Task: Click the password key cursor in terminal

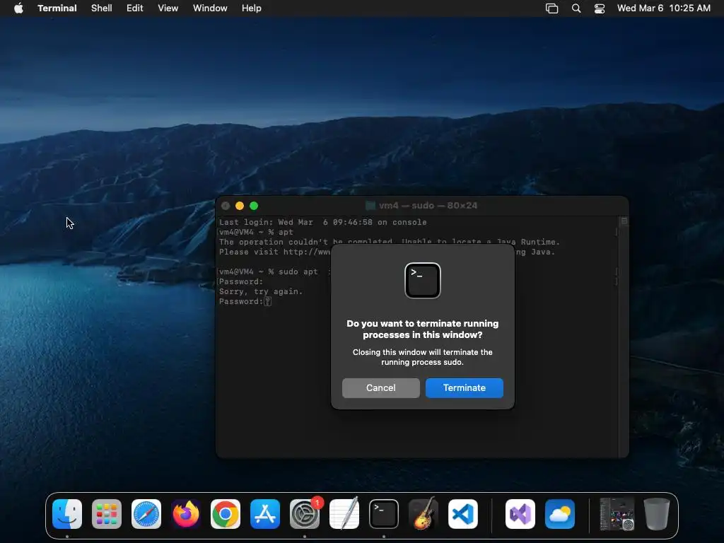Action: tap(267, 301)
